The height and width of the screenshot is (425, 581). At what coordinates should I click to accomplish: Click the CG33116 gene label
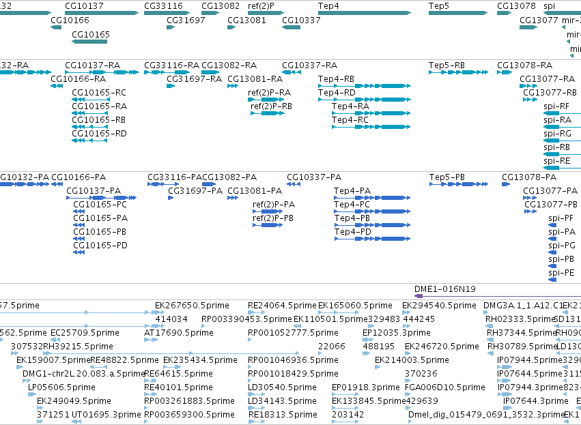pos(163,6)
